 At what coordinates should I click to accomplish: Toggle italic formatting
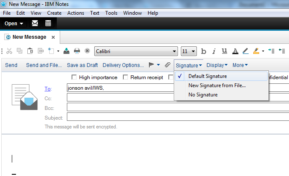(214, 51)
